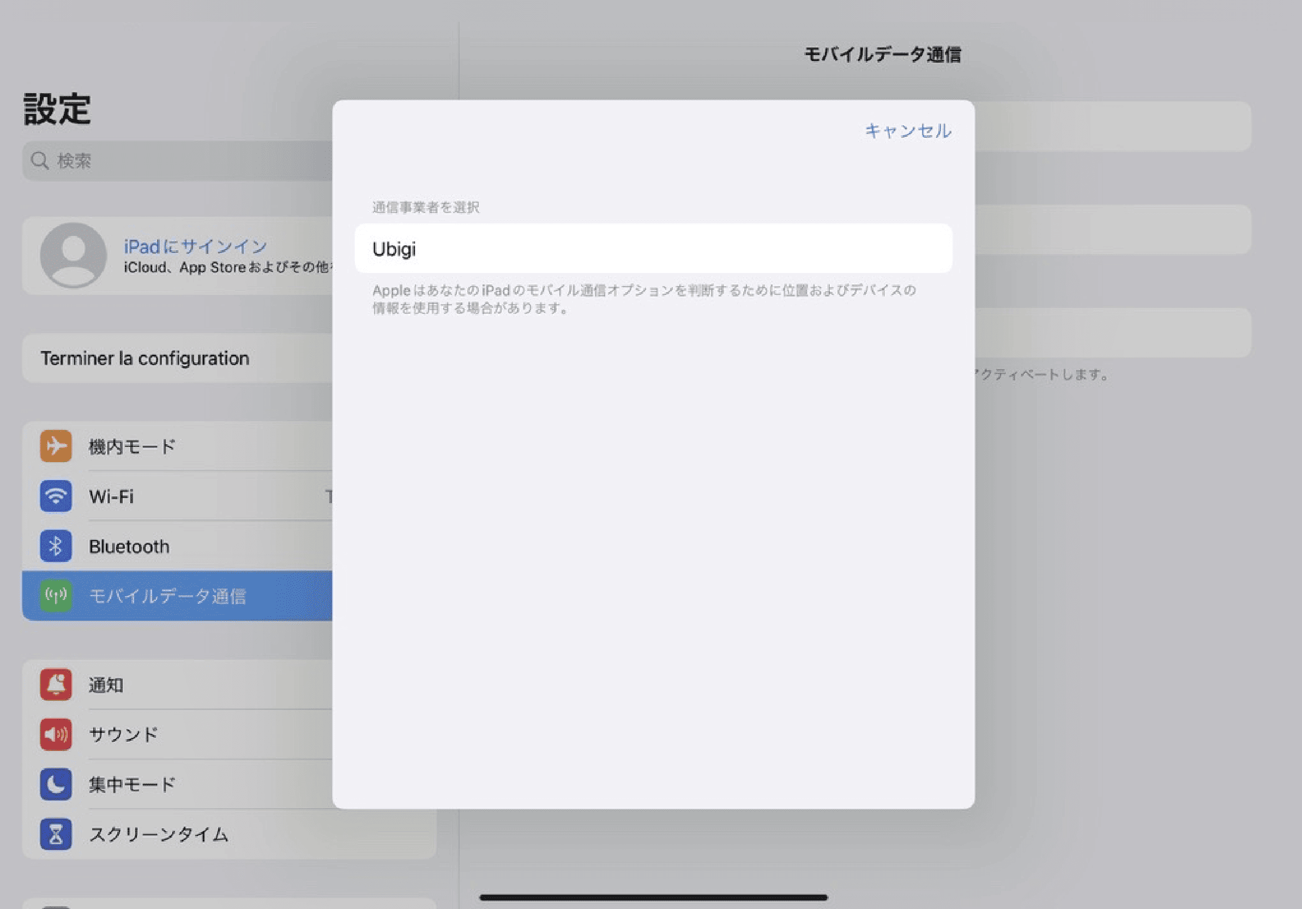This screenshot has width=1302, height=909.
Task: Click the 通信事業者を選択 section label
Action: click(x=426, y=208)
